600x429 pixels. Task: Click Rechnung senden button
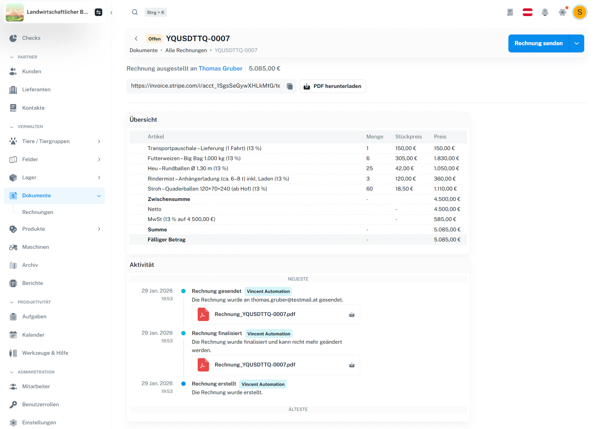pyautogui.click(x=538, y=43)
